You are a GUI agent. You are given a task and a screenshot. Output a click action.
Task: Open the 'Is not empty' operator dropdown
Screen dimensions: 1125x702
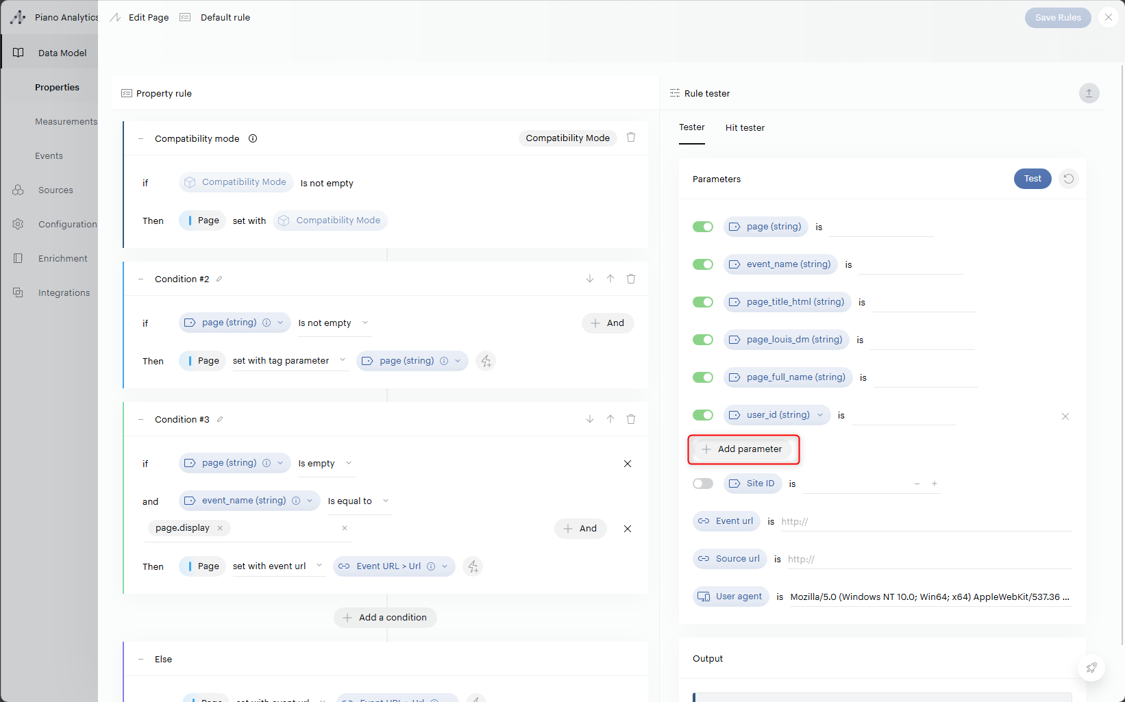click(334, 323)
